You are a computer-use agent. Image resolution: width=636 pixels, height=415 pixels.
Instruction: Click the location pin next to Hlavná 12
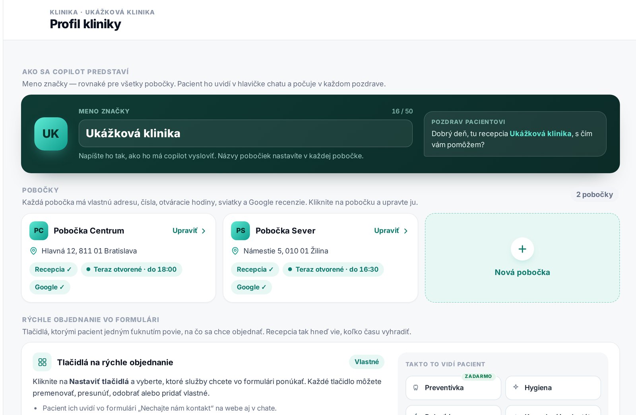pos(34,251)
